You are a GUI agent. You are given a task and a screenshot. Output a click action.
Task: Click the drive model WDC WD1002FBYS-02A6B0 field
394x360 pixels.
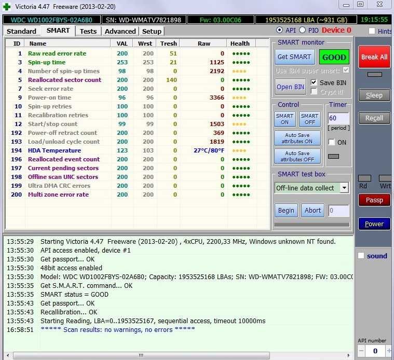pyautogui.click(x=51, y=20)
